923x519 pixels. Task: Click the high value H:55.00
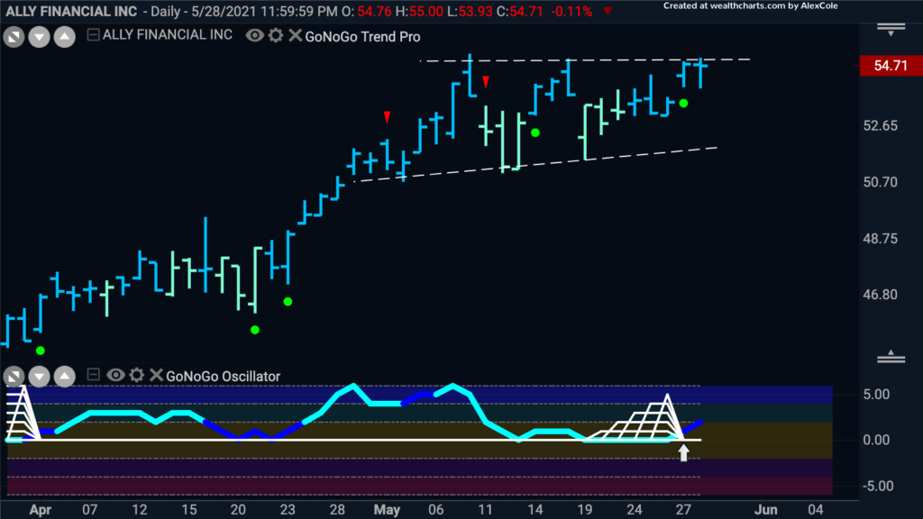418,11
